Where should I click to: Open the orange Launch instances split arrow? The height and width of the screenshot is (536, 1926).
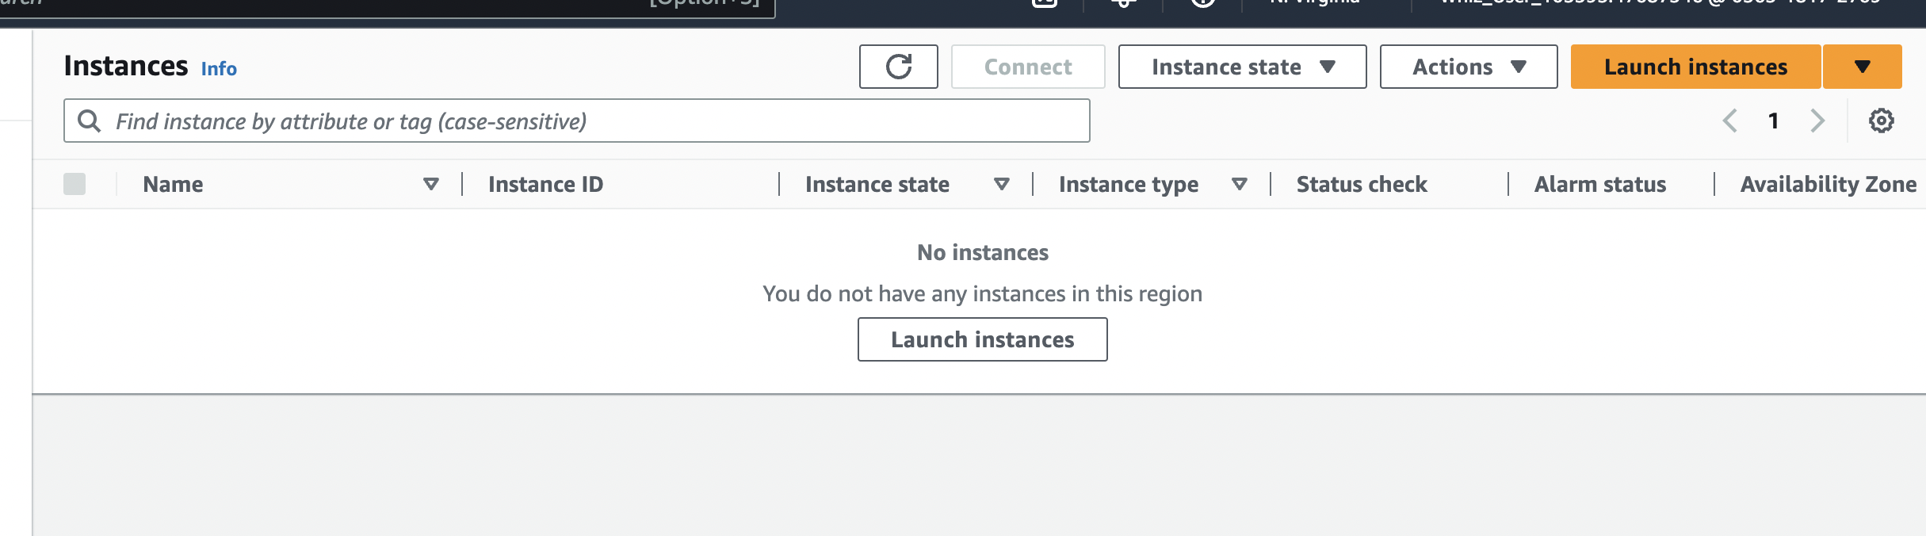1862,67
